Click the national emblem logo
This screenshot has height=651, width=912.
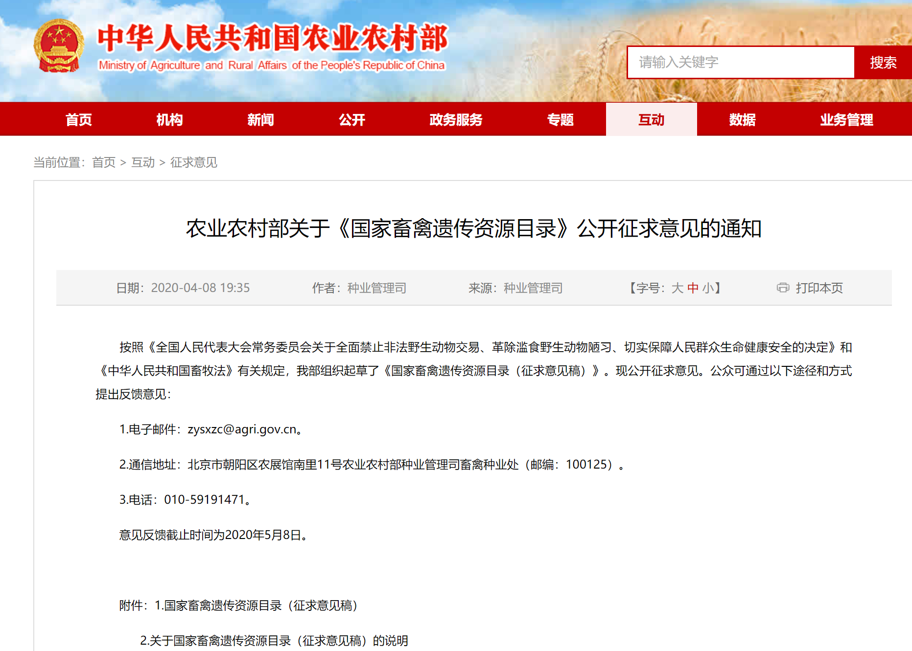pos(58,45)
